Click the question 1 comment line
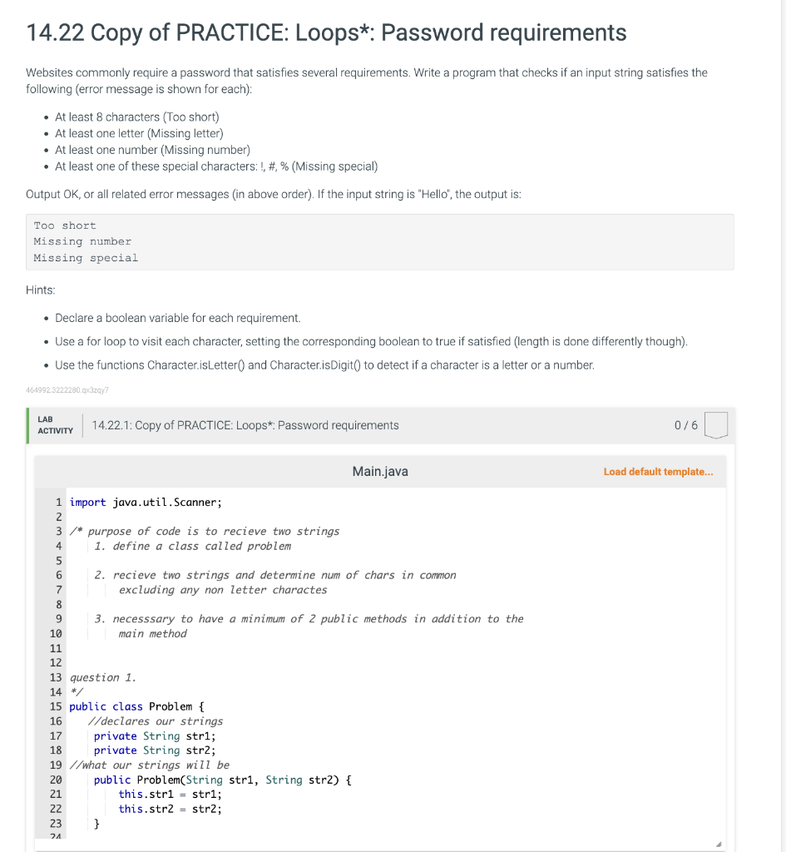The height and width of the screenshot is (852, 786). [x=98, y=677]
